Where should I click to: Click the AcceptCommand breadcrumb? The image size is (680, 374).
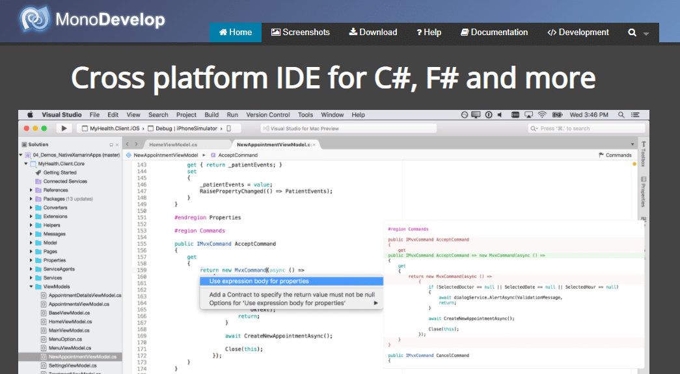pos(234,155)
